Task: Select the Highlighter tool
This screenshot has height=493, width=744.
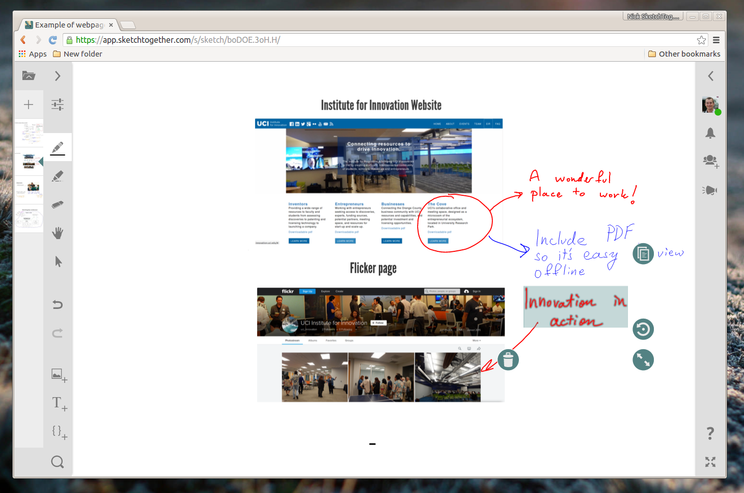Action: 58,176
